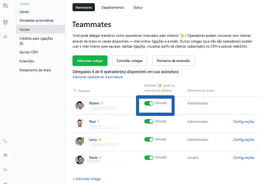The height and width of the screenshot is (184, 278).
Task: Open the bar chart reports icon
Action: [5, 169]
